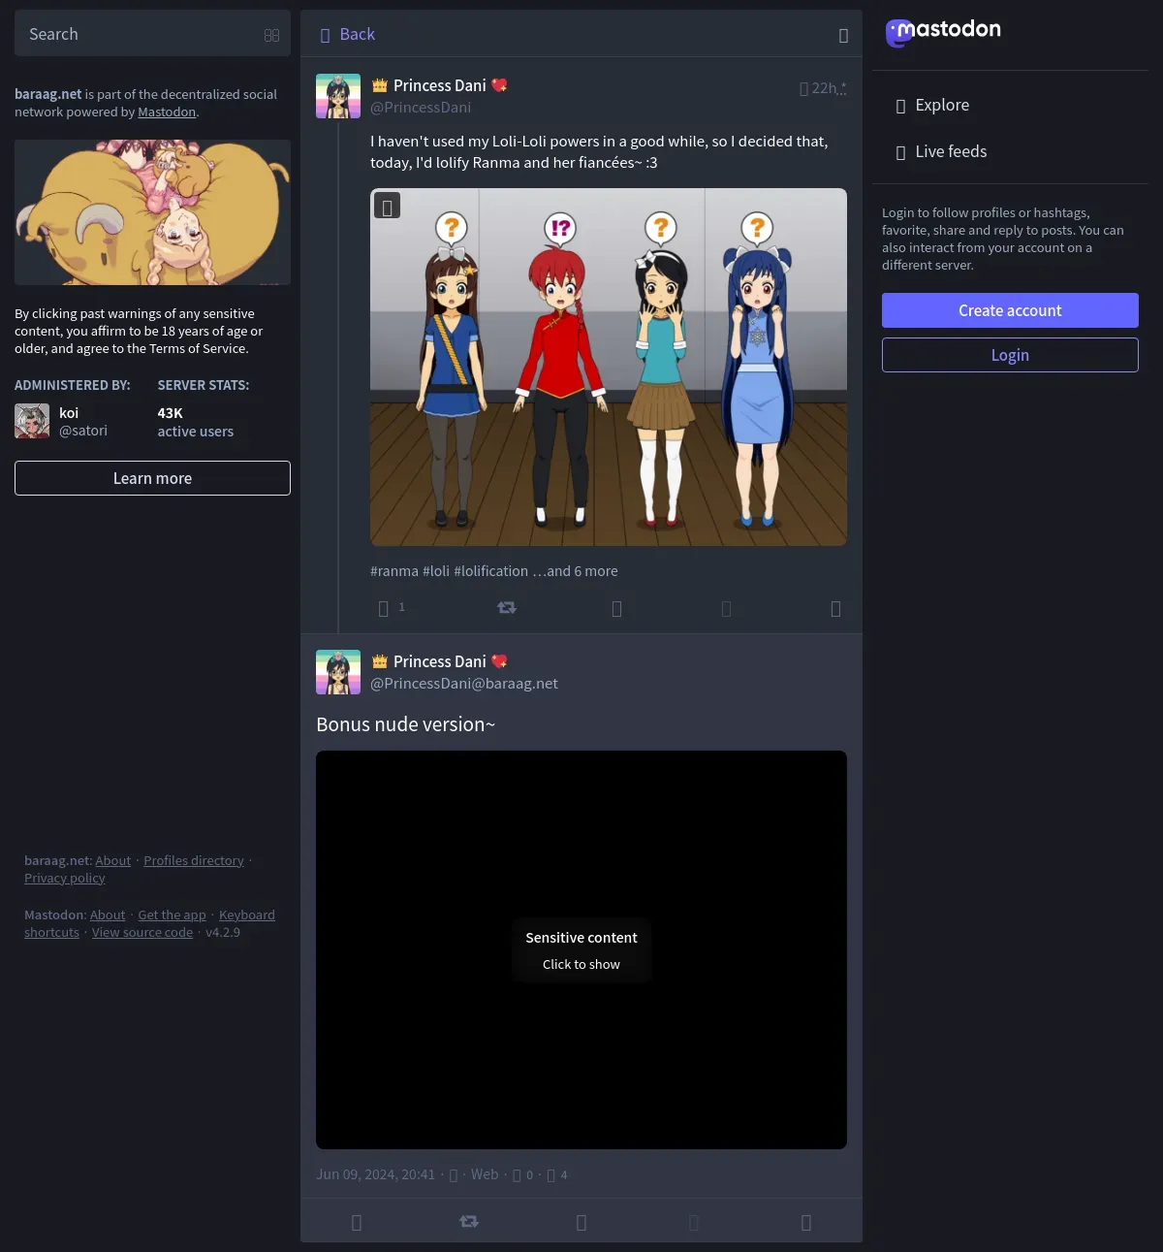Open Princess Dani avatar on first post

coord(338,96)
